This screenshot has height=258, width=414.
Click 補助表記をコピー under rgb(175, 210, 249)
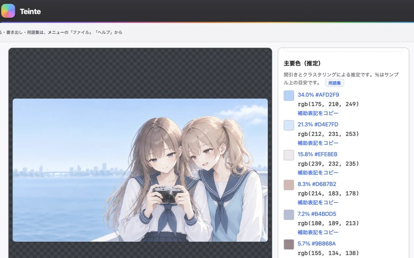pyautogui.click(x=318, y=113)
